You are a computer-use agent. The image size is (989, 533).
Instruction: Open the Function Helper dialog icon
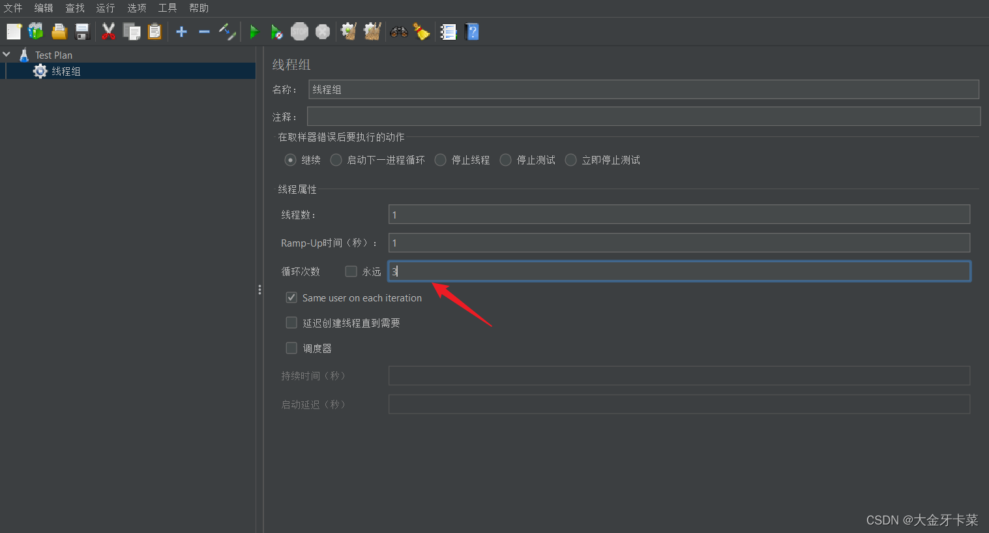point(449,31)
